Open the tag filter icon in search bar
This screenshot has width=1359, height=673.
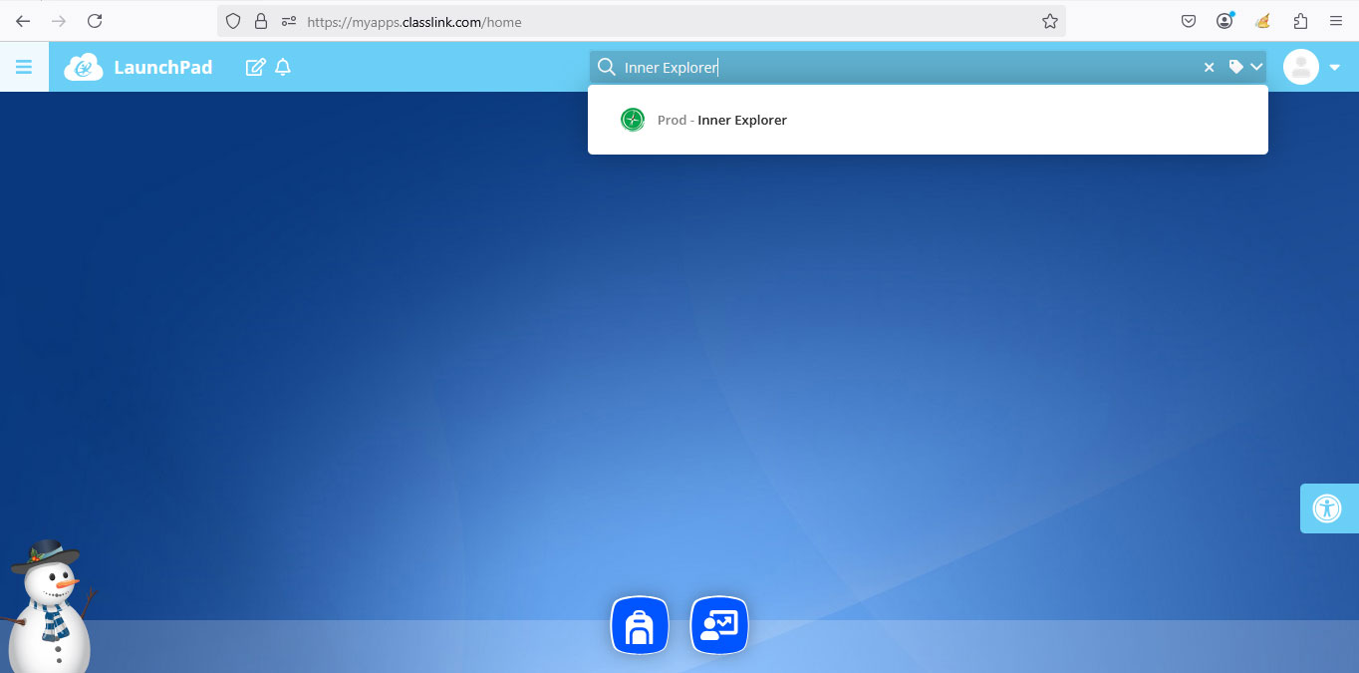1236,67
